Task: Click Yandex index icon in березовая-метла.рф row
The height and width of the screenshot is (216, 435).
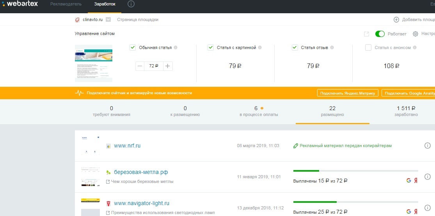Action: 415,181
